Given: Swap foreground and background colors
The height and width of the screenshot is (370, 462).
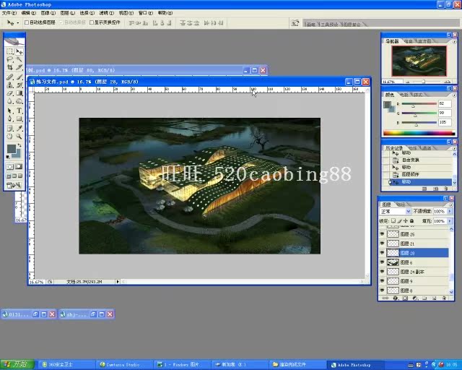Looking at the screenshot, I should 19,145.
